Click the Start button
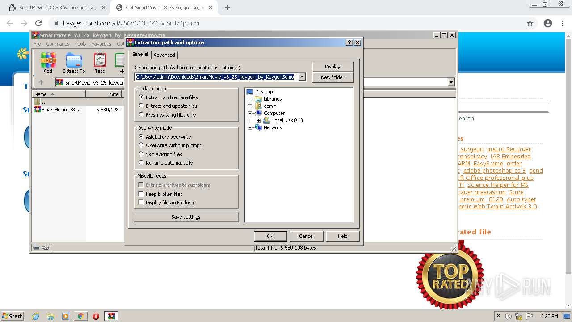Image resolution: width=572 pixels, height=322 pixels. (x=13, y=316)
